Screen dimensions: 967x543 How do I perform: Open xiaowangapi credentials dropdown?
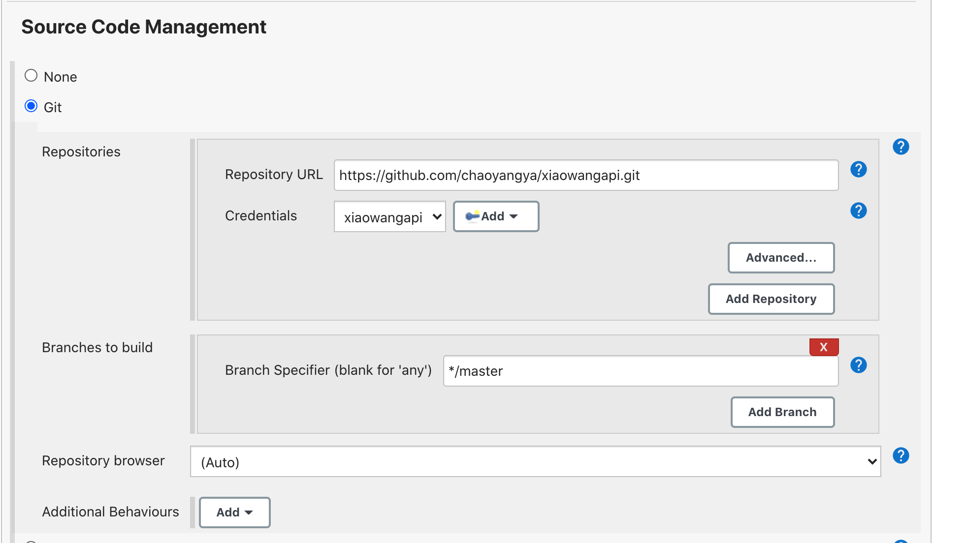(x=389, y=217)
